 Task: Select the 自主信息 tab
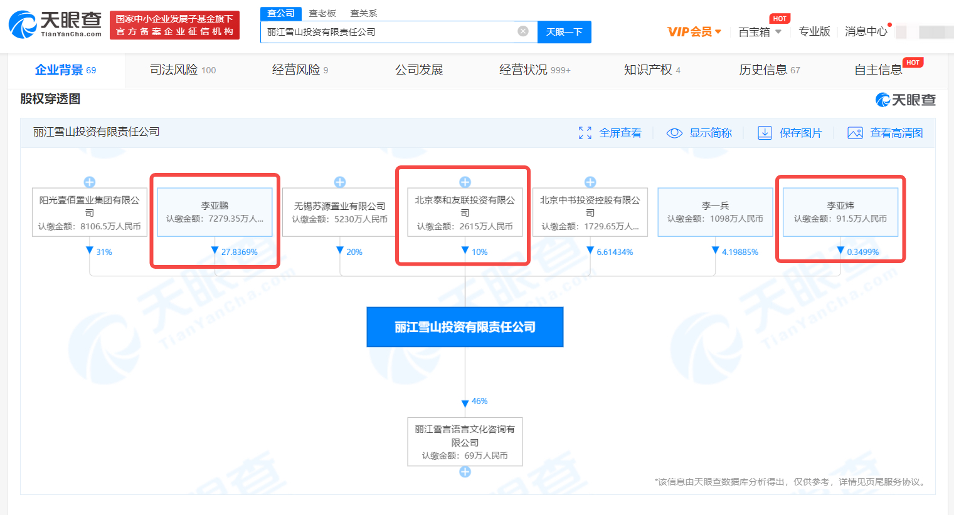(x=878, y=70)
